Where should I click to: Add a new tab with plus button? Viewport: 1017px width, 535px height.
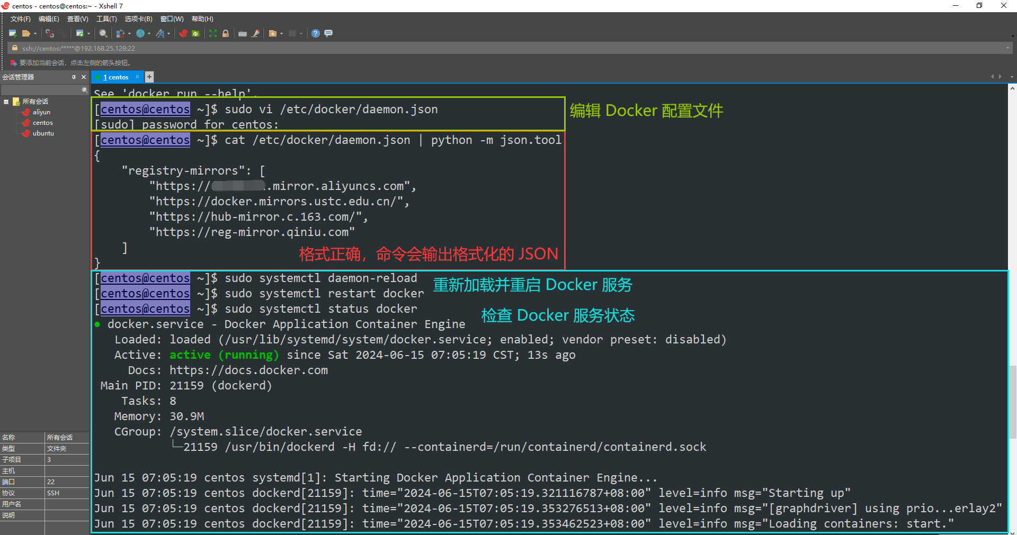pyautogui.click(x=149, y=77)
